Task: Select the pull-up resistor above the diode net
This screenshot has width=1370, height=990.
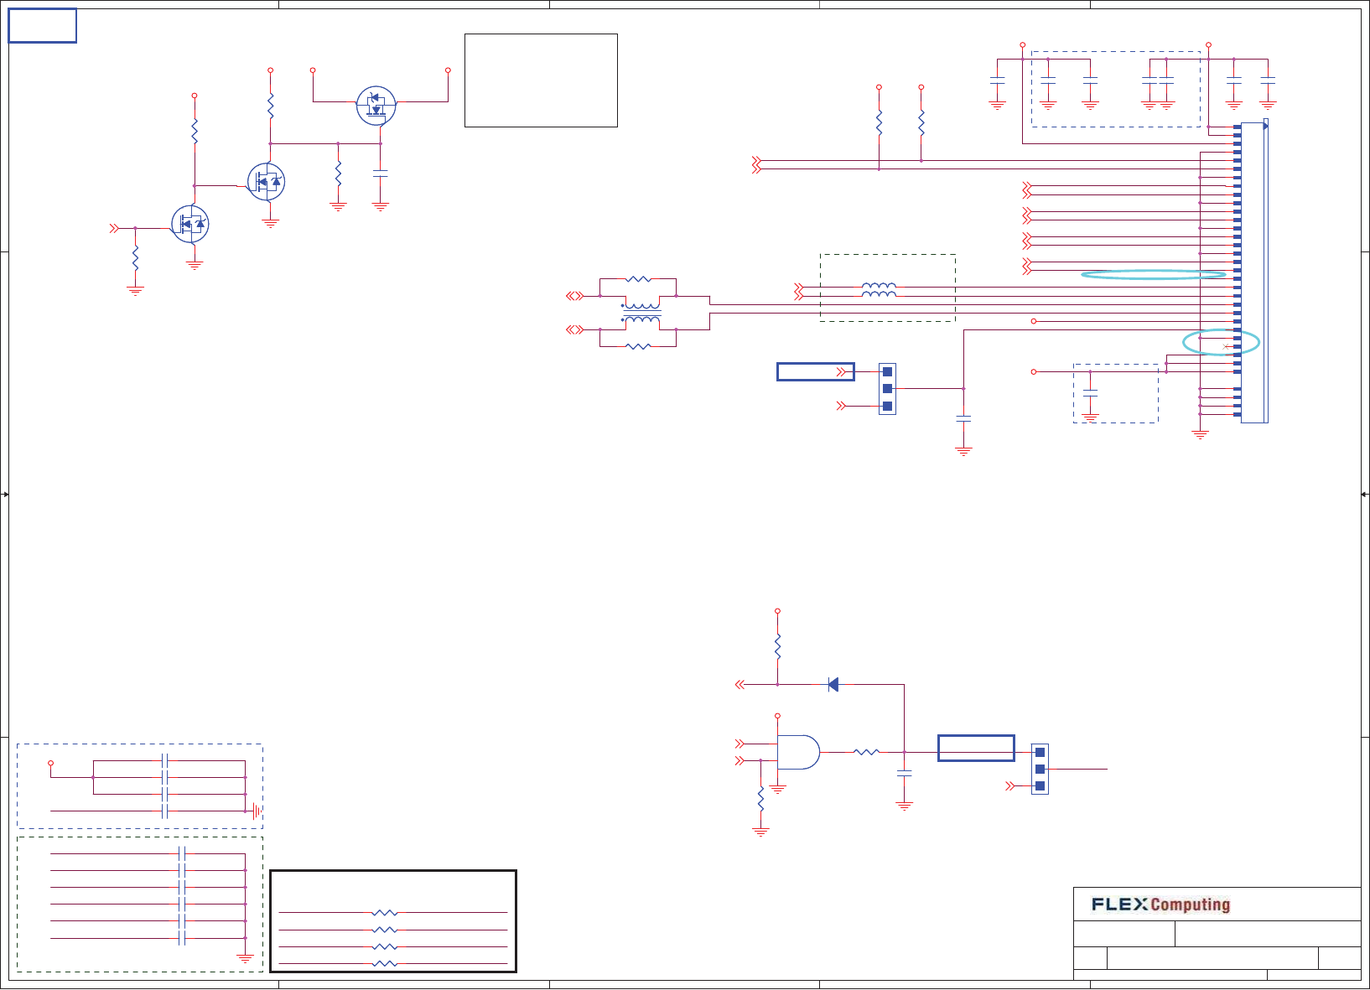Action: click(777, 646)
